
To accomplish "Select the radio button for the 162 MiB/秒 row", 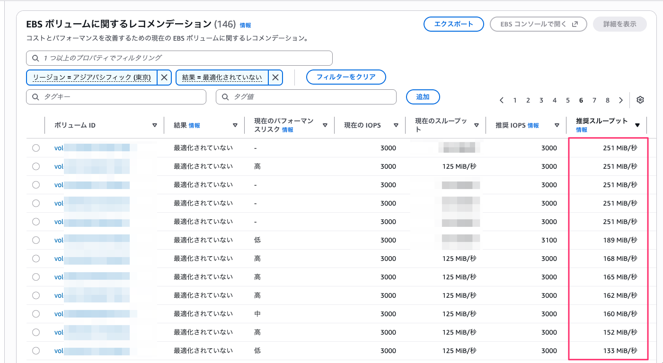I will [36, 295].
